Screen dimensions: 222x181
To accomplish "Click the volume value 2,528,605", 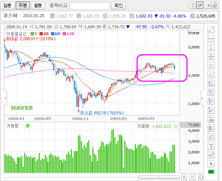I will coord(206,16).
